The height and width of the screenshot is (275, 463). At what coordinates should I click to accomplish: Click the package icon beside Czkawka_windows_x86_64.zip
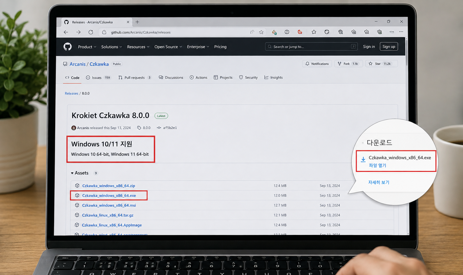(77, 185)
